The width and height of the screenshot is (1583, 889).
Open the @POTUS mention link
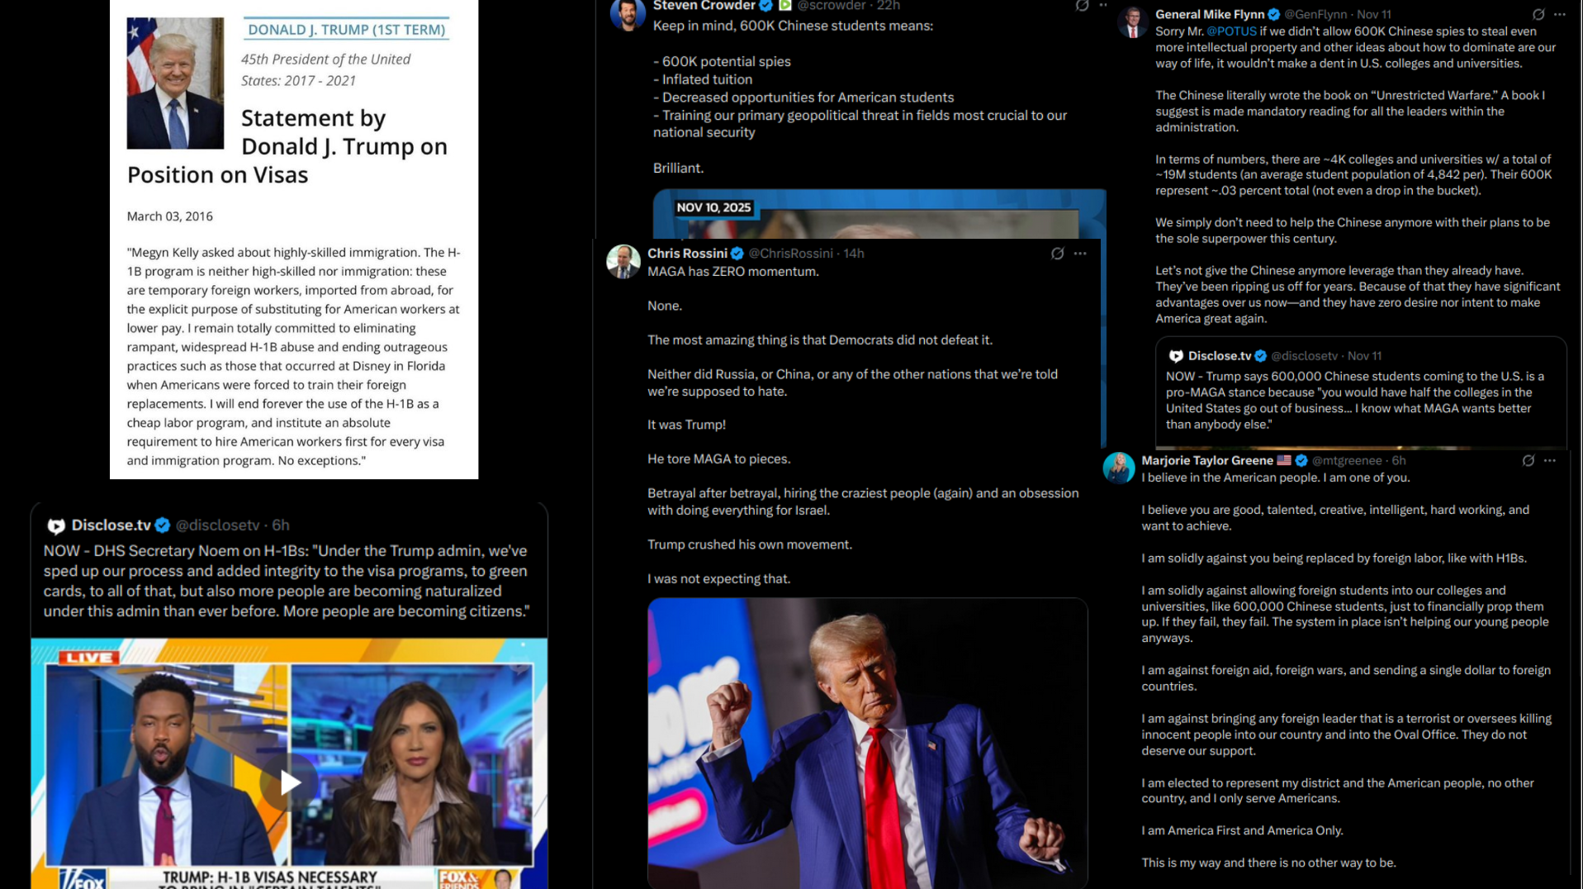1231,31
